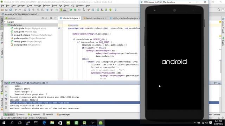Click the Collapse All icon in Project panel
225x126 pixels.
pyautogui.click(x=46, y=18)
